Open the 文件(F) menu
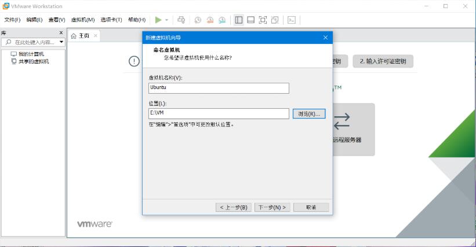 coord(12,20)
